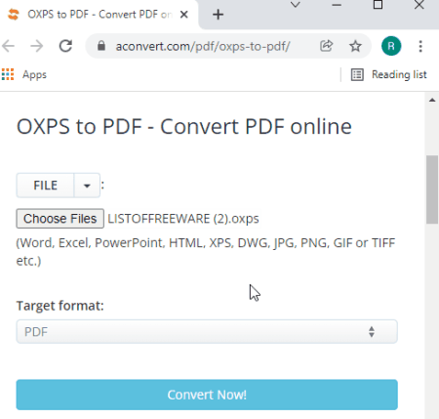Click the FILE source button

click(45, 186)
